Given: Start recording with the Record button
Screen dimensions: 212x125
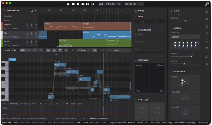Looking at the screenshot, I should (78, 4).
